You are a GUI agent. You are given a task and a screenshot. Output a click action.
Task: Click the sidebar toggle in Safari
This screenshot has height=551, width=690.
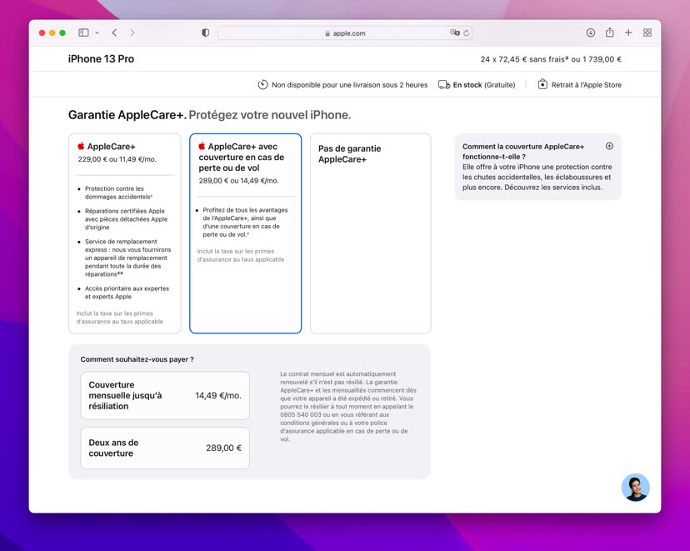point(82,33)
